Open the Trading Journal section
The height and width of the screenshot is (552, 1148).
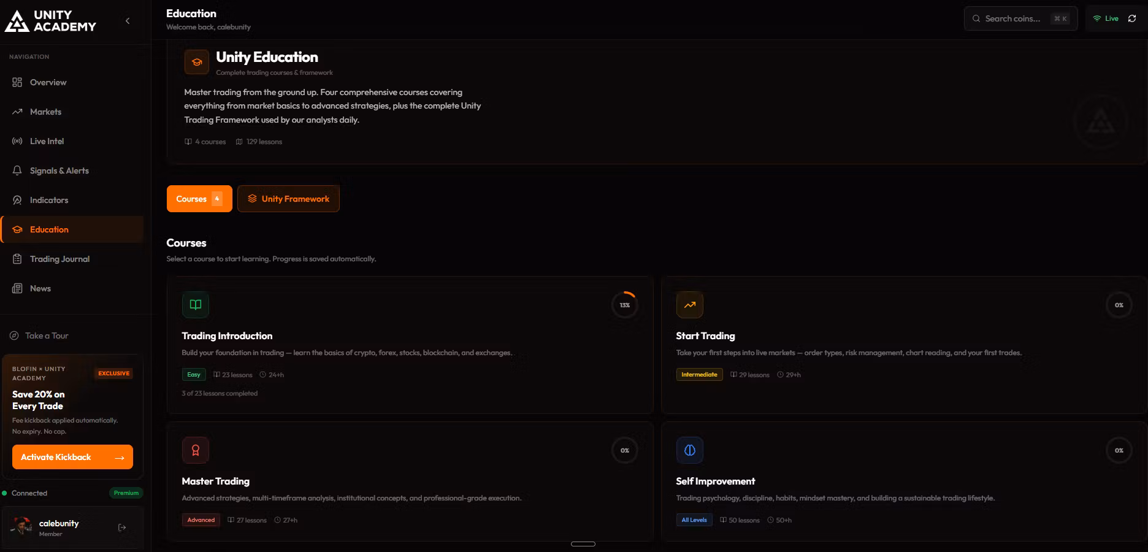tap(59, 259)
